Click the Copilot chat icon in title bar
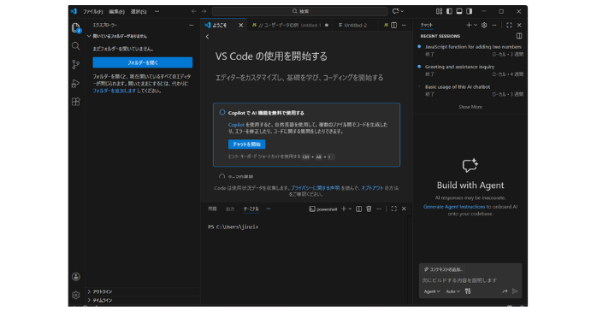Viewport: 597px width, 312px height. [x=396, y=11]
